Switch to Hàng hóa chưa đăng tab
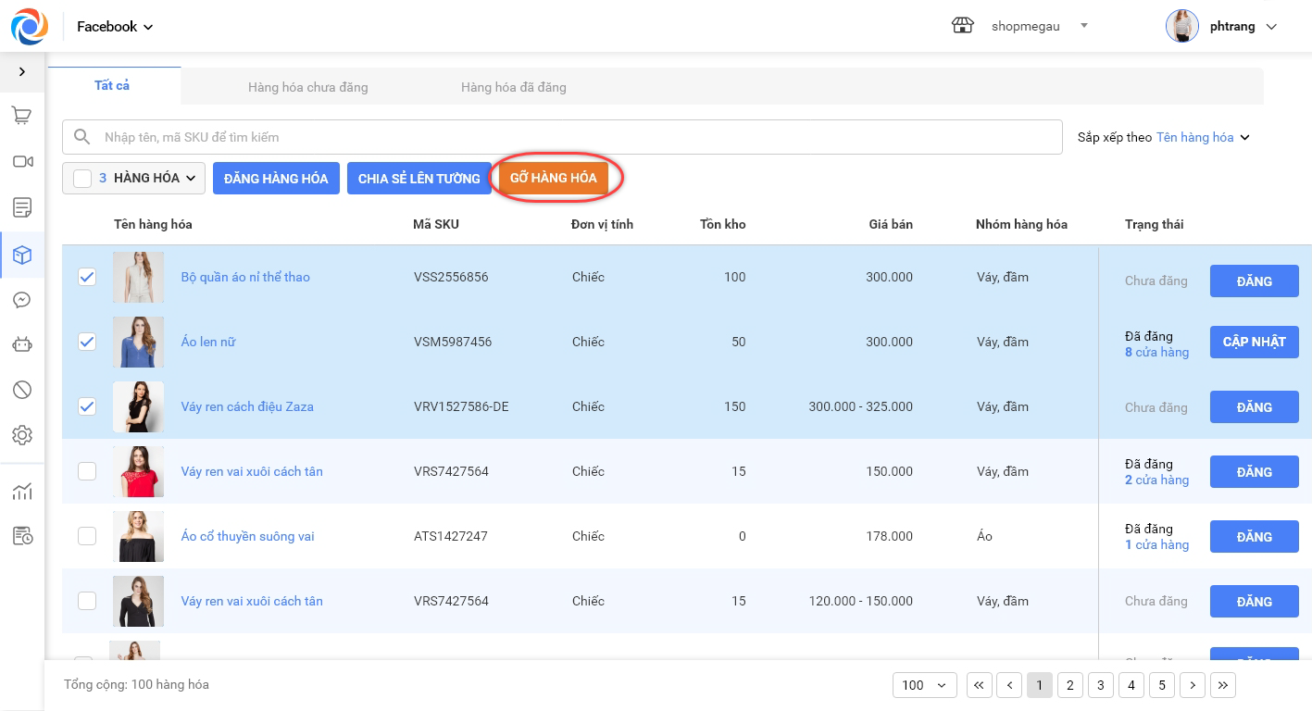 tap(307, 87)
